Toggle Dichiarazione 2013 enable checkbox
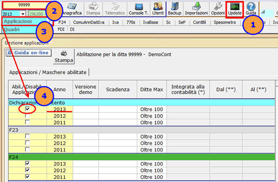This screenshot has height=182, width=278. [x=27, y=108]
